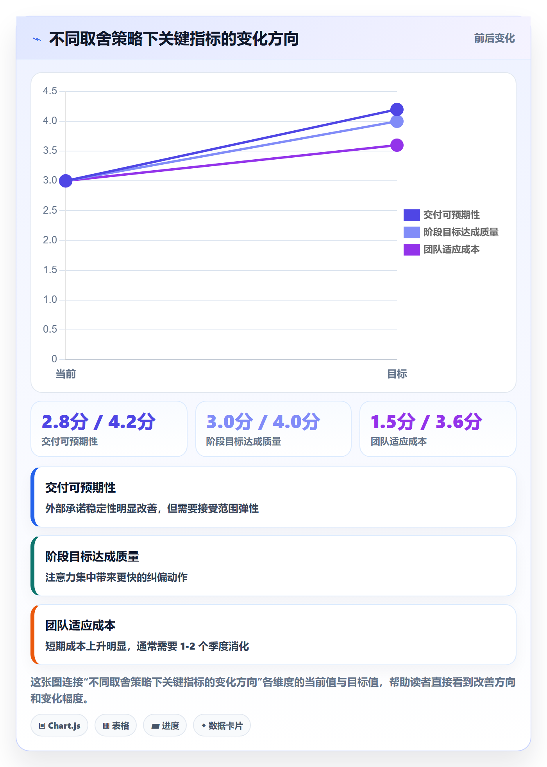Click the 进度 tag chip

click(165, 725)
